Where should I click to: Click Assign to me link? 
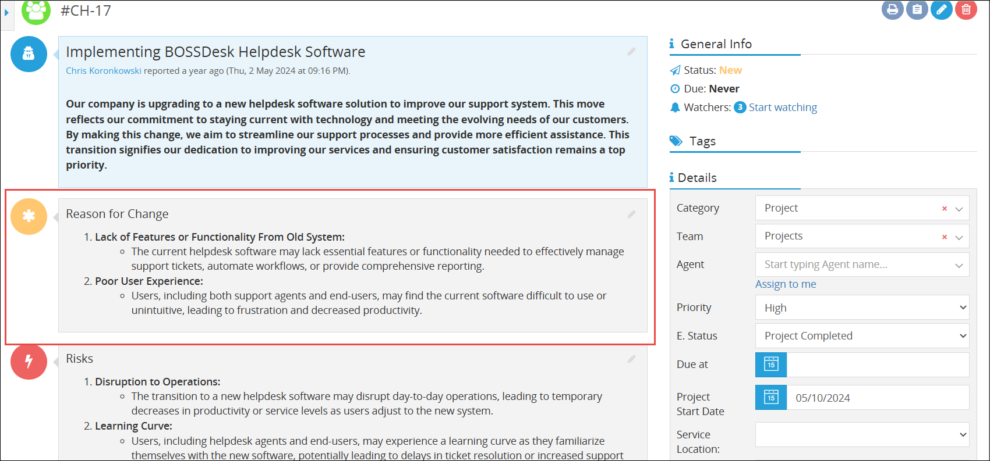pos(786,284)
